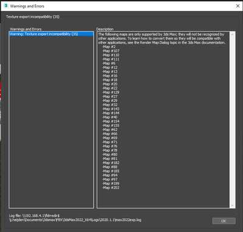Click the Map #129 entry
Viewport: 243px width, 232px height.
pos(111,92)
